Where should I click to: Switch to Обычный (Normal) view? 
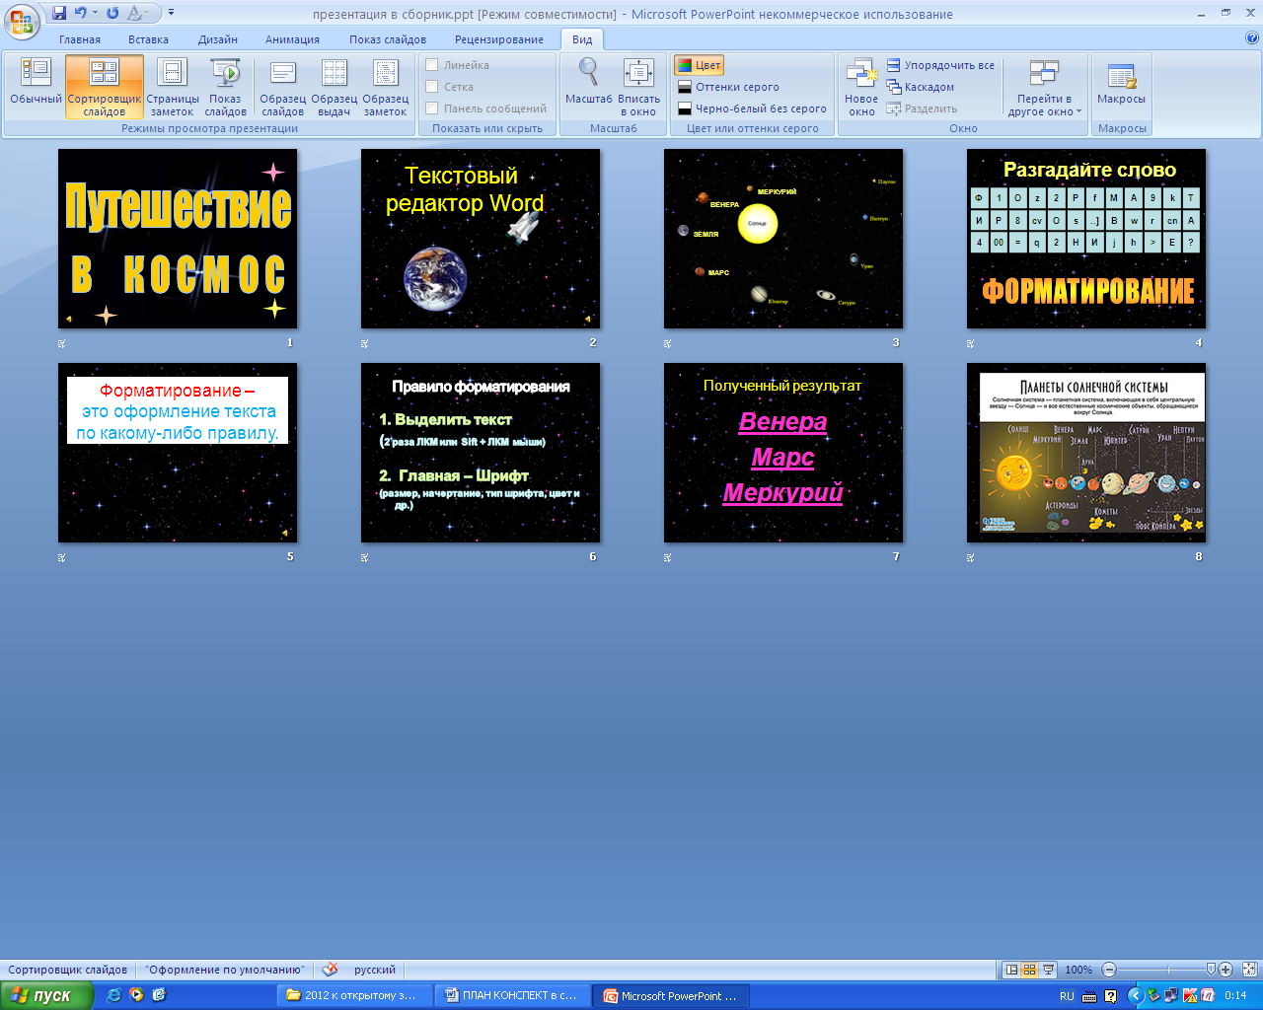pos(36,88)
